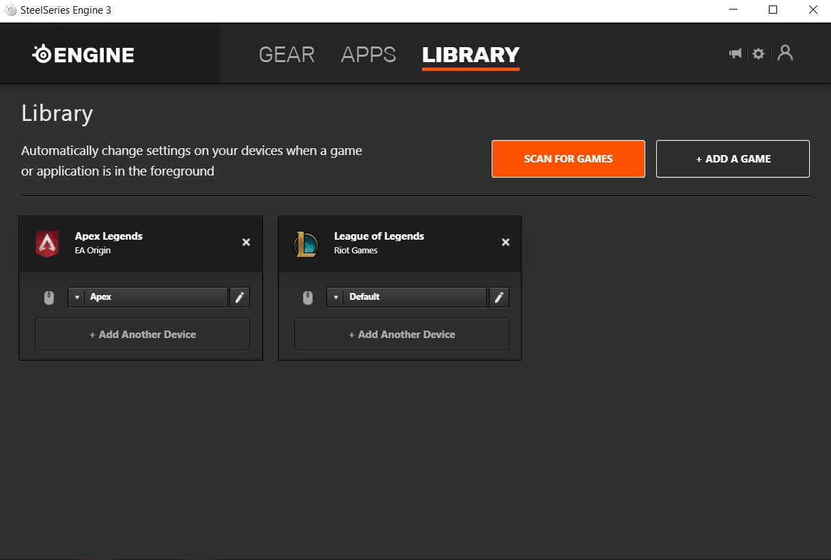Select the Apex configuration combo box
831x560 pixels.
point(148,297)
